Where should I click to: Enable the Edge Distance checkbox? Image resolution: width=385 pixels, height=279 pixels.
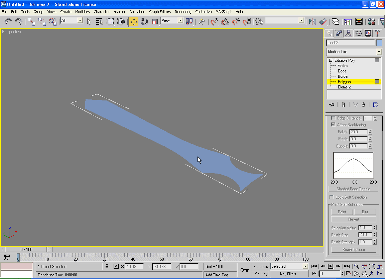pos(333,118)
